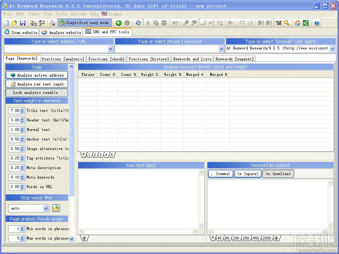Expand the phrase / keyword dropdown
Screen dimensions: 339x254
click(221, 49)
